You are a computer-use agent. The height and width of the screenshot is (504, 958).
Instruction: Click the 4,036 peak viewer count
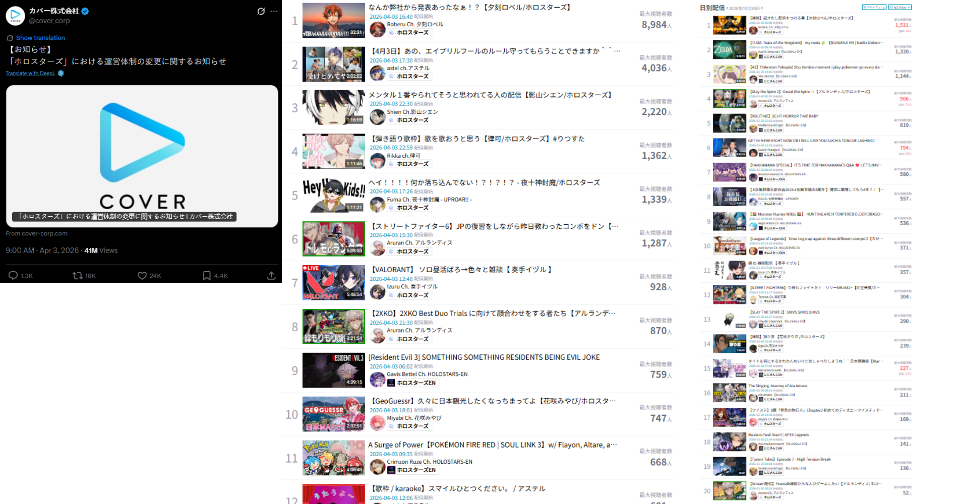coord(654,68)
